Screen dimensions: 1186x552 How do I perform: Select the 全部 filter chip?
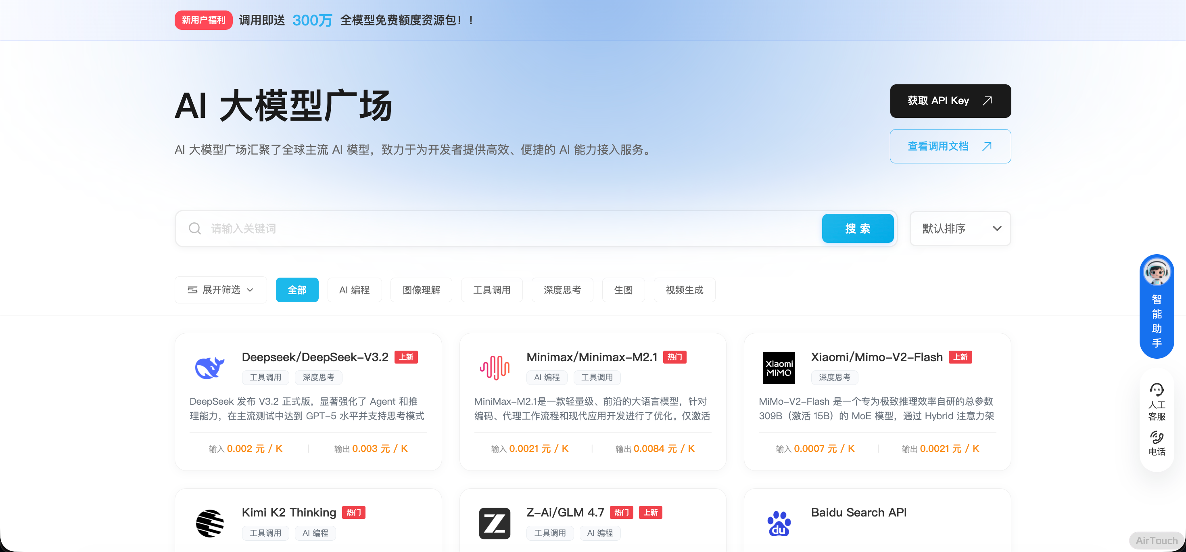[x=297, y=290]
